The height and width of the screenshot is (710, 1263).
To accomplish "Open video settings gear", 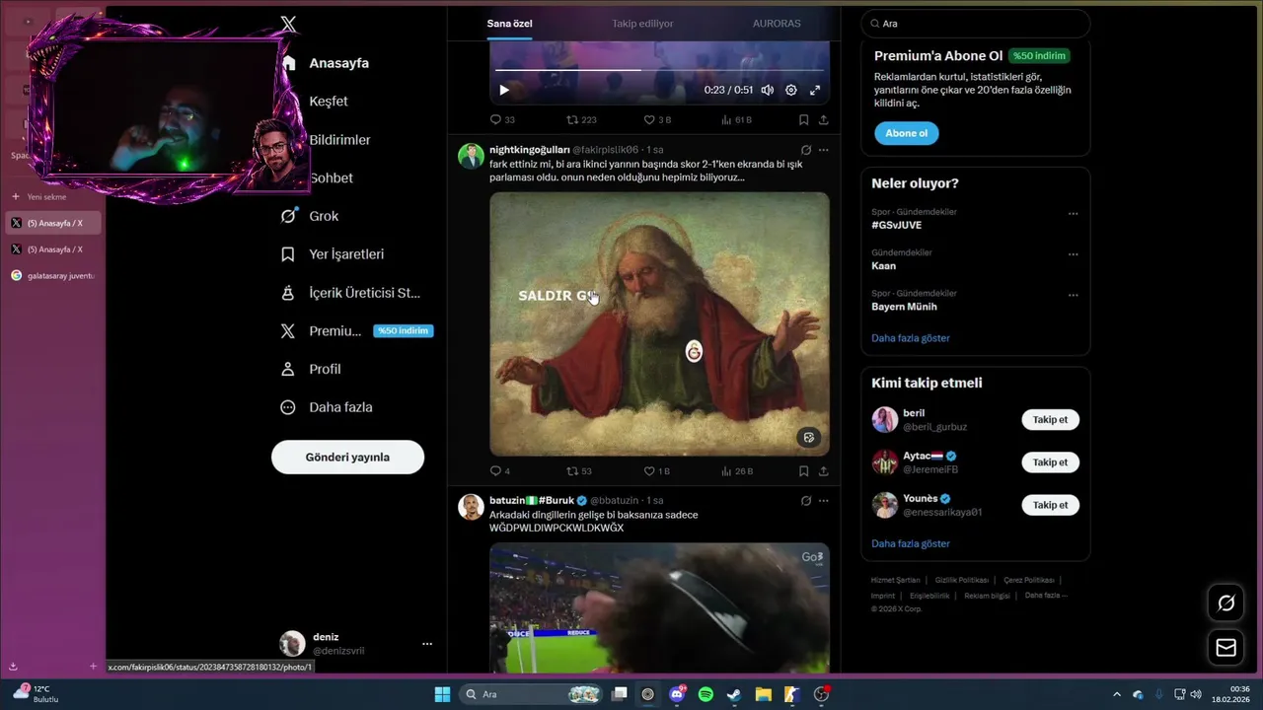I will coord(790,90).
